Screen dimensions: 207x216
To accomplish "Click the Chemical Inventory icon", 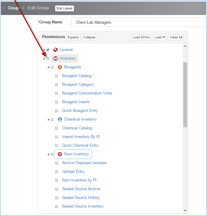I will coord(60,119).
